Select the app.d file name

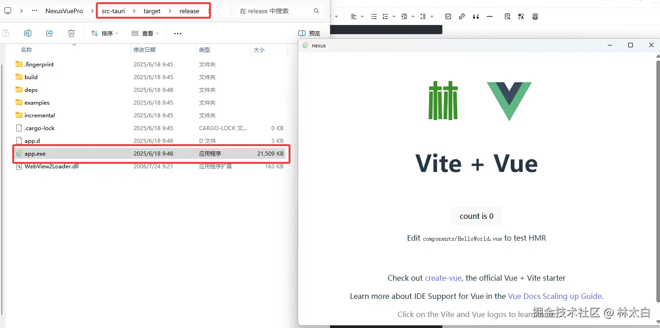[x=32, y=141]
